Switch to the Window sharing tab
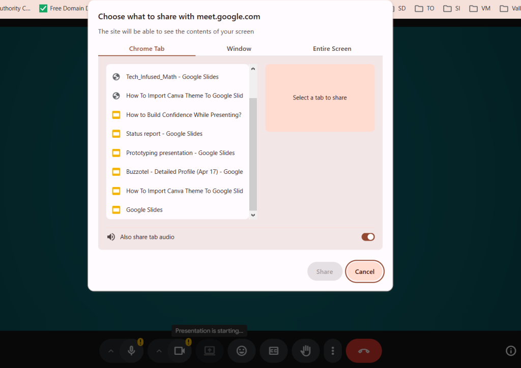The height and width of the screenshot is (368, 521). click(x=239, y=48)
